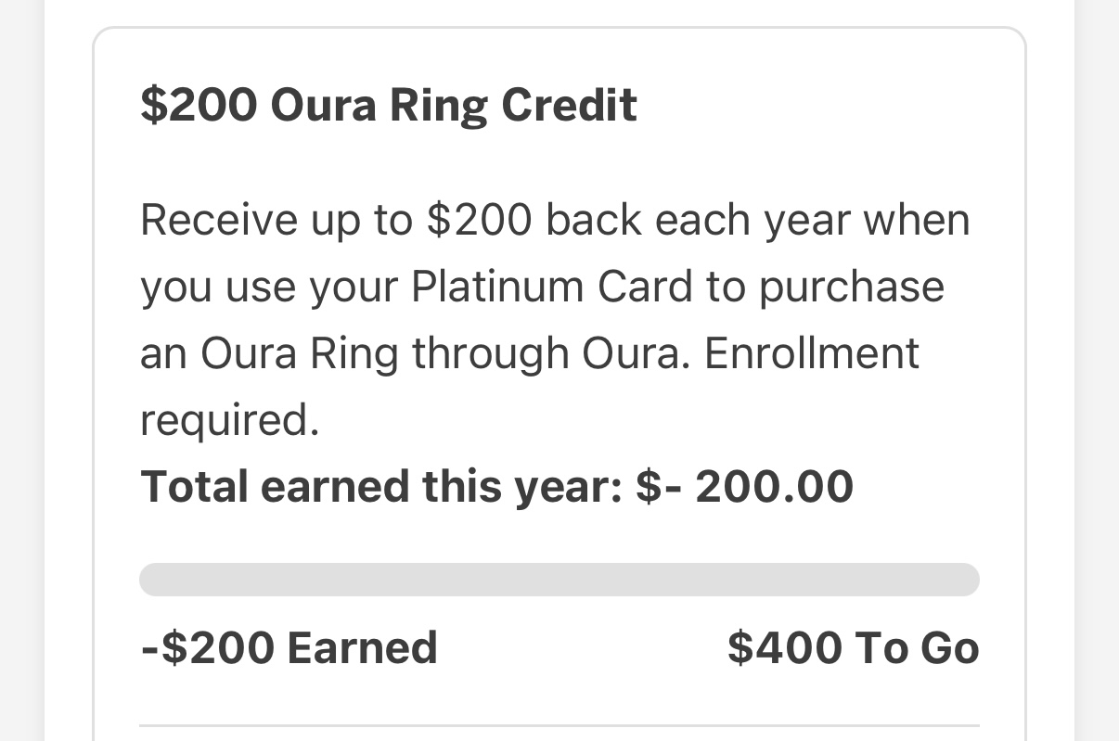Tap the "$200 Oura Ring Credit" heading
This screenshot has width=1119, height=741.
388,105
